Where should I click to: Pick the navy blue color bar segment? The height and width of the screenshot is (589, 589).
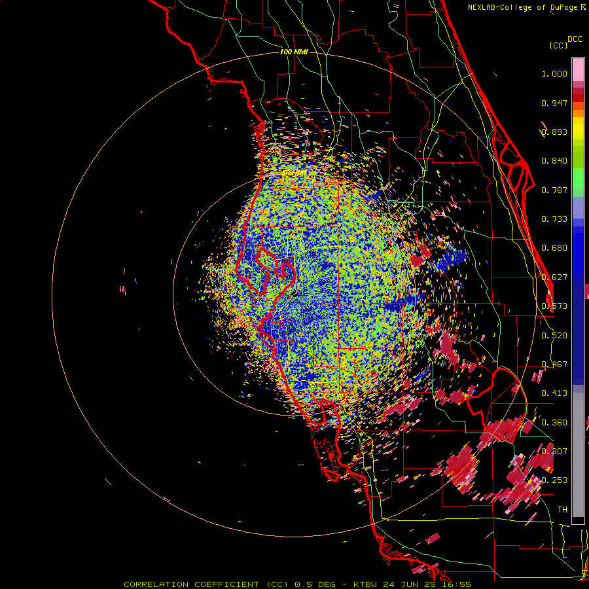click(578, 330)
